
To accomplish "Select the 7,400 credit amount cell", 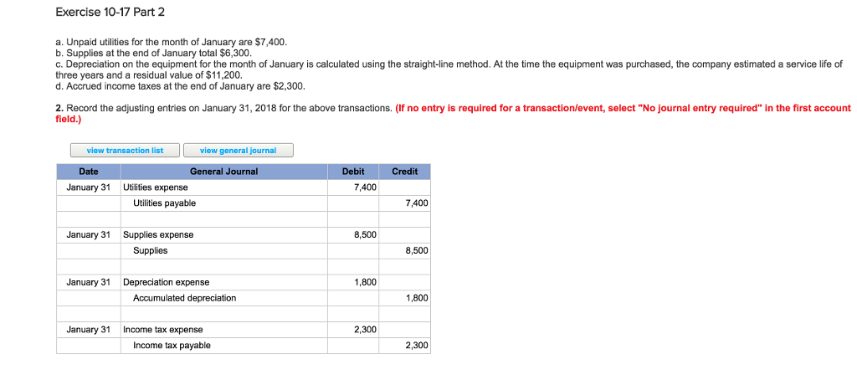I will pyautogui.click(x=404, y=203).
